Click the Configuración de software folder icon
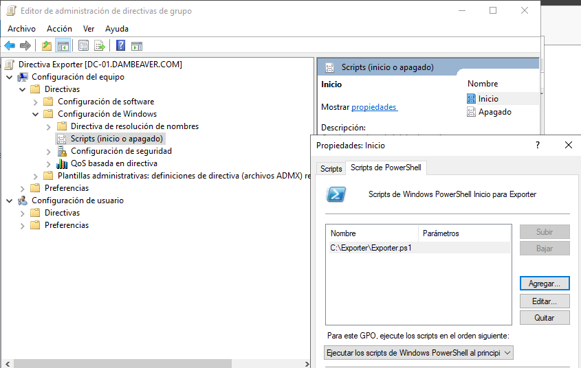 coord(48,102)
